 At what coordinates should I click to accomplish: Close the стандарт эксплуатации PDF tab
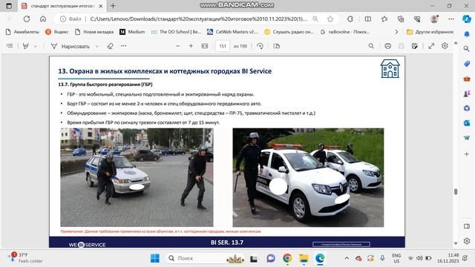point(101,6)
